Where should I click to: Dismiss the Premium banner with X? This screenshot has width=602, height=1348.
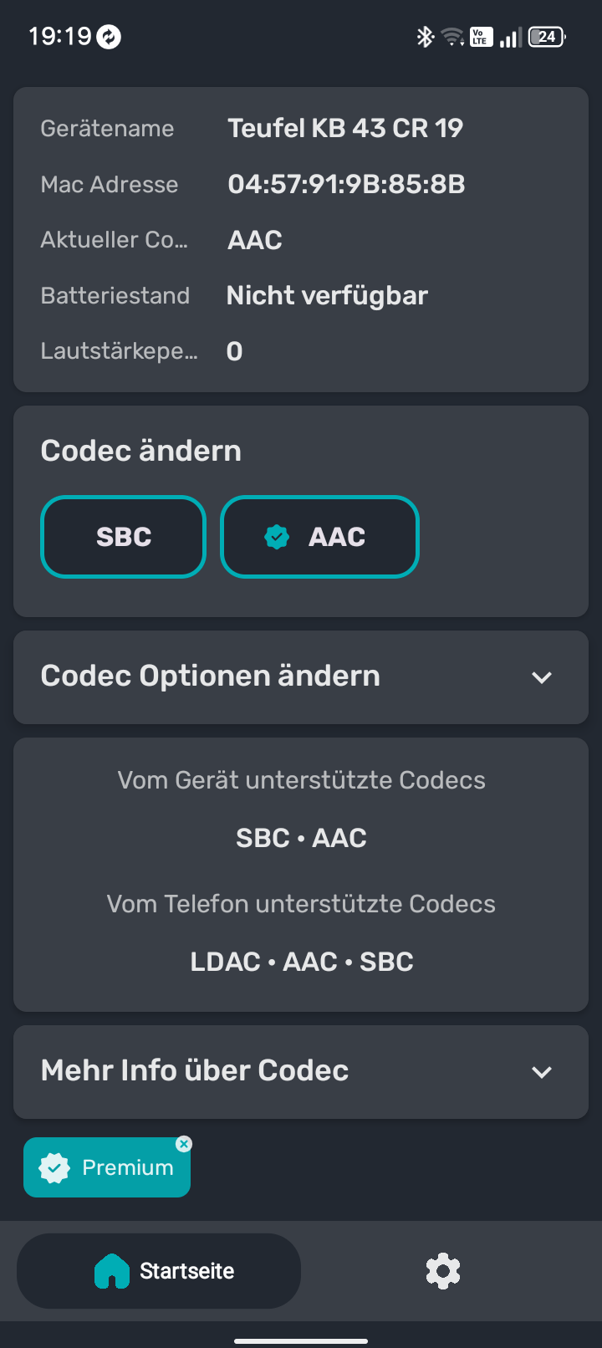tap(184, 1144)
